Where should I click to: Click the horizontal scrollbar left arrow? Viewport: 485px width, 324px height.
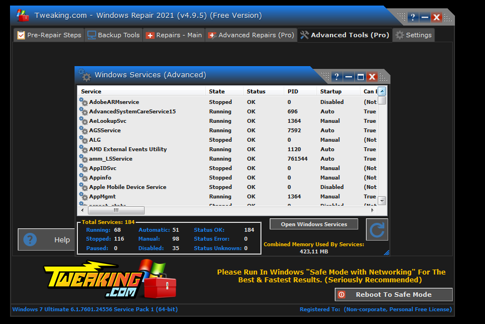coord(82,210)
